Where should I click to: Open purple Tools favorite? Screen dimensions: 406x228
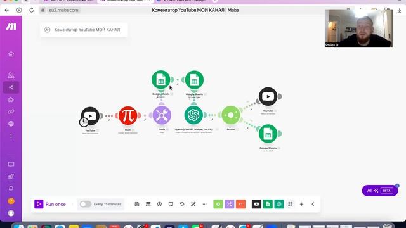pos(230,204)
